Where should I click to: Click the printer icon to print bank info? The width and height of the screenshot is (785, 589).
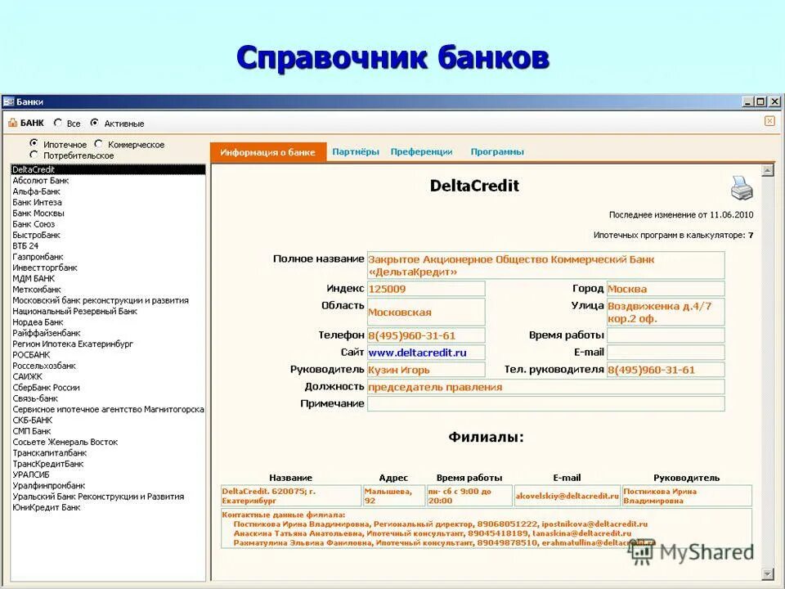742,188
